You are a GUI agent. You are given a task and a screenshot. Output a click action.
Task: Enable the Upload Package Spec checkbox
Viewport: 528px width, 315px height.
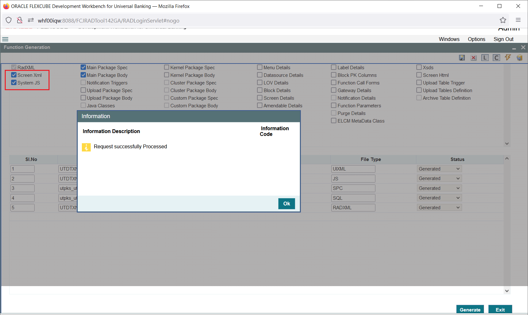pyautogui.click(x=83, y=90)
